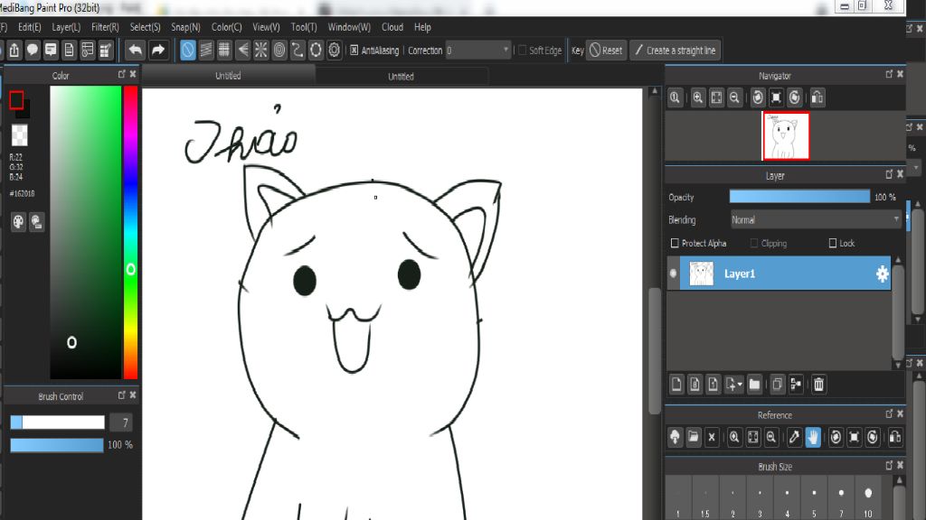Open the Layer(L) menu

coord(66,27)
